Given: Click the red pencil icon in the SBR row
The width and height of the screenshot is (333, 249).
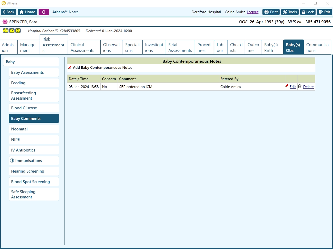Looking at the screenshot, I should click(287, 86).
